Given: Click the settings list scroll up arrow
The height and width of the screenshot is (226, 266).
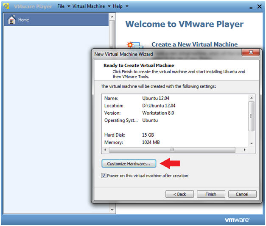Looking at the screenshot, I should tap(252, 98).
